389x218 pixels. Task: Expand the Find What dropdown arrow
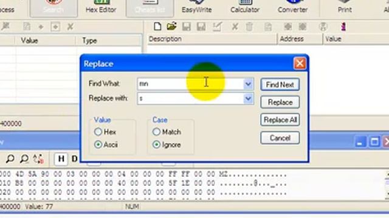click(x=248, y=84)
